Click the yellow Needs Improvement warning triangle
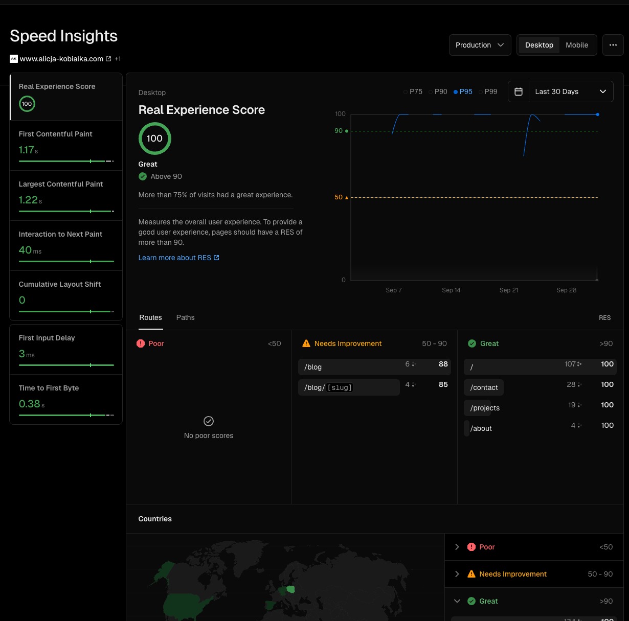629x621 pixels. point(306,343)
